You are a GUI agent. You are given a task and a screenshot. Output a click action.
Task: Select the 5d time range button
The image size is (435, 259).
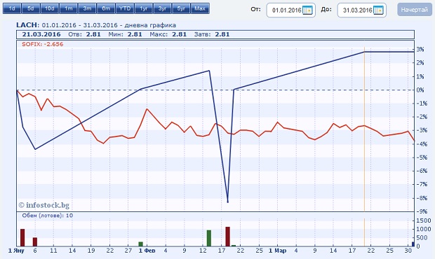click(30, 8)
